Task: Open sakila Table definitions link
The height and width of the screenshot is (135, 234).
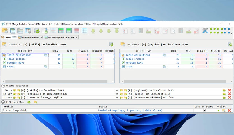Action: coord(19,55)
